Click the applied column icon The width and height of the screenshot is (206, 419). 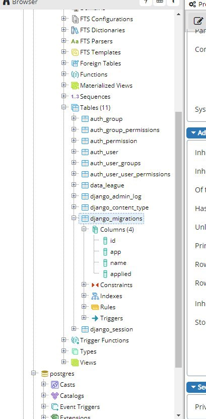(x=105, y=274)
